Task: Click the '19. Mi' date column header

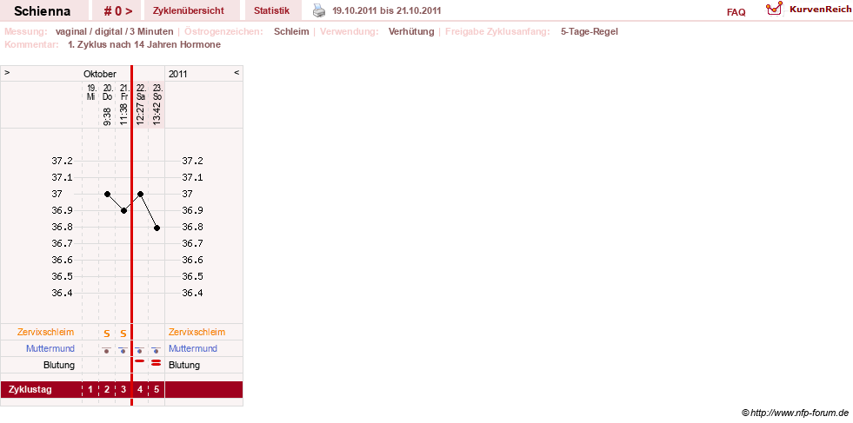Action: tap(90, 92)
